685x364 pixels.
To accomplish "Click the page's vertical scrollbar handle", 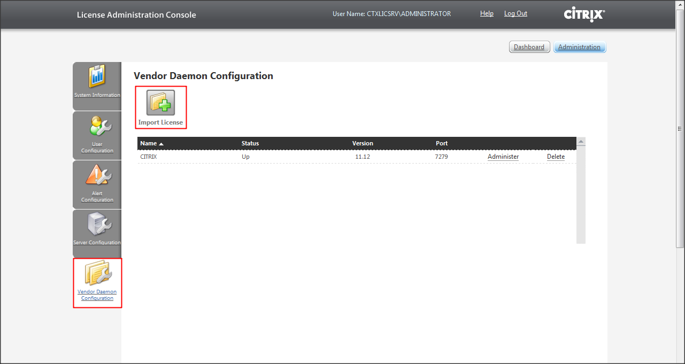I will [680, 128].
